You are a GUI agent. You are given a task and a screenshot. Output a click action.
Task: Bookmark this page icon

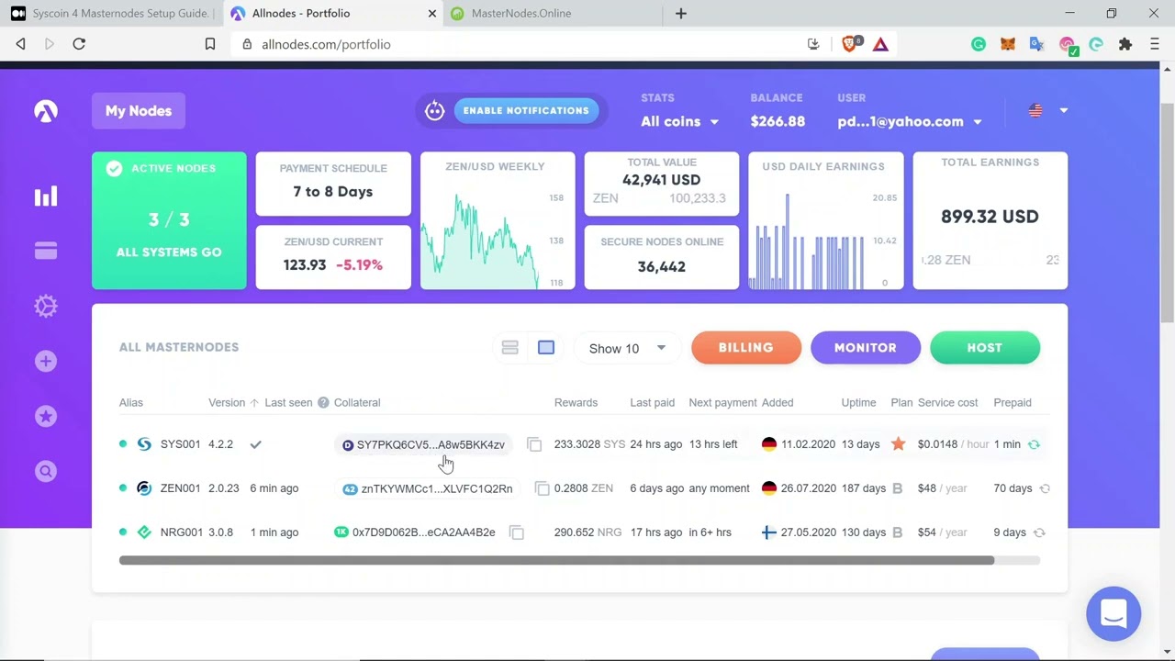[210, 44]
